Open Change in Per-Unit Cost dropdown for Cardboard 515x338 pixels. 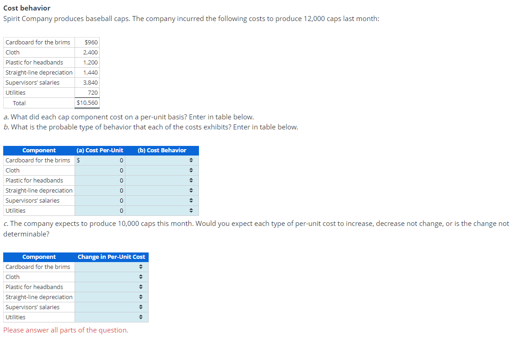[111, 267]
